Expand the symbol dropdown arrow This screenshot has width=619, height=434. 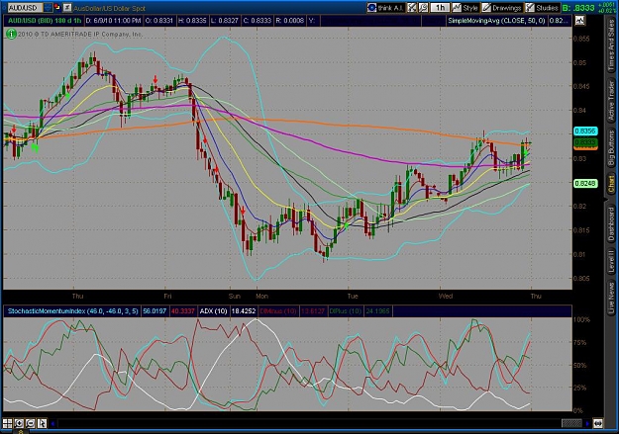click(x=48, y=8)
